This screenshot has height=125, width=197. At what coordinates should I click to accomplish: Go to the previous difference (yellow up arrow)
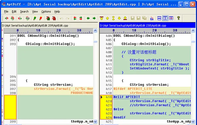click(107, 18)
